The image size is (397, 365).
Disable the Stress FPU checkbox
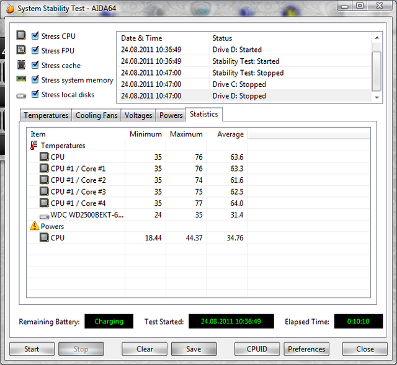tap(35, 51)
